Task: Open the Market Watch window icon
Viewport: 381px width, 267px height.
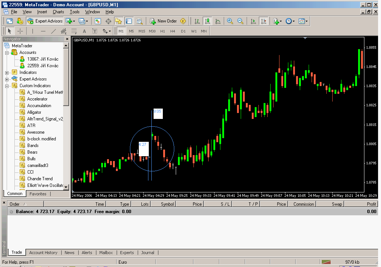Action: [98, 21]
